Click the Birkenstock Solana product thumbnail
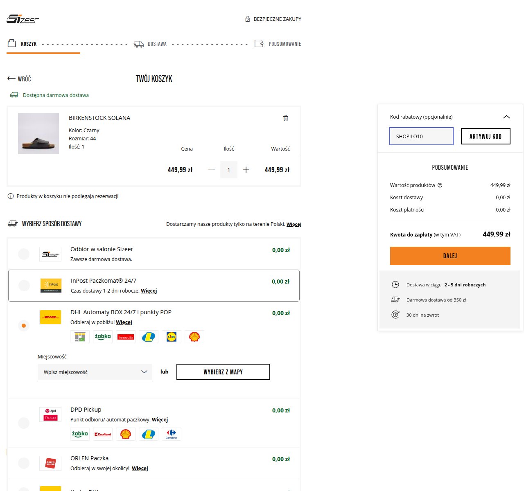 (38, 133)
